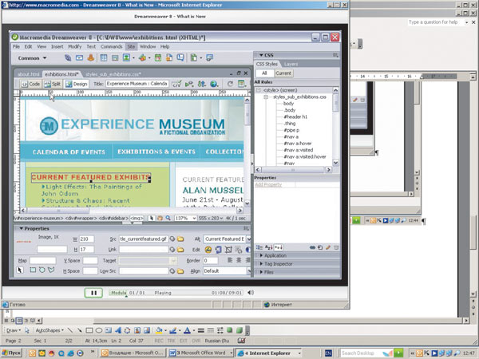
Task: Switch Dreamweaver to Code view
Action: [31, 84]
